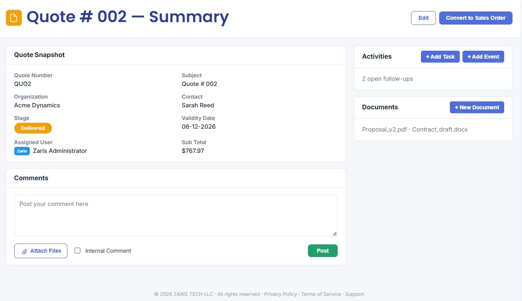Add a new event activity

pos(483,57)
